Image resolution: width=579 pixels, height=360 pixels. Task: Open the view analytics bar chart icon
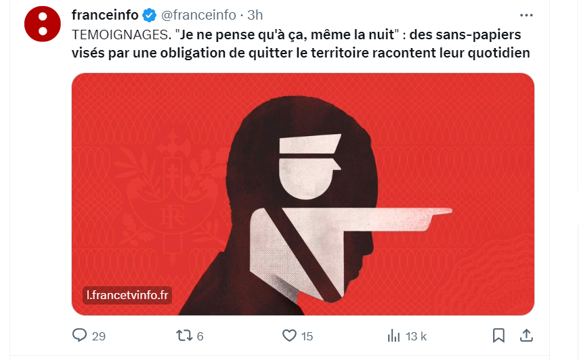393,336
